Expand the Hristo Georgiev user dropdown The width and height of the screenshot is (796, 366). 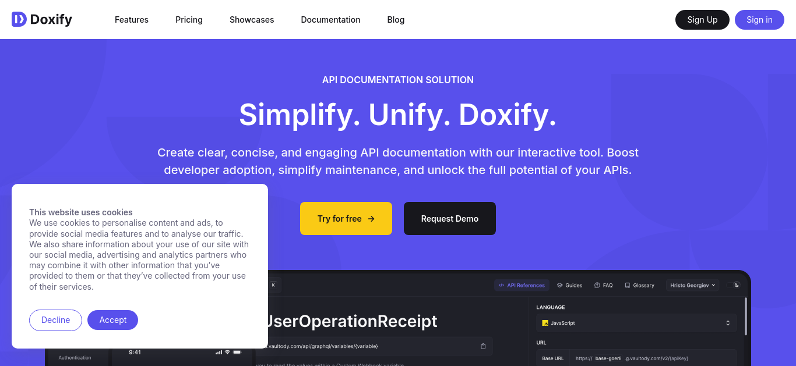(693, 285)
